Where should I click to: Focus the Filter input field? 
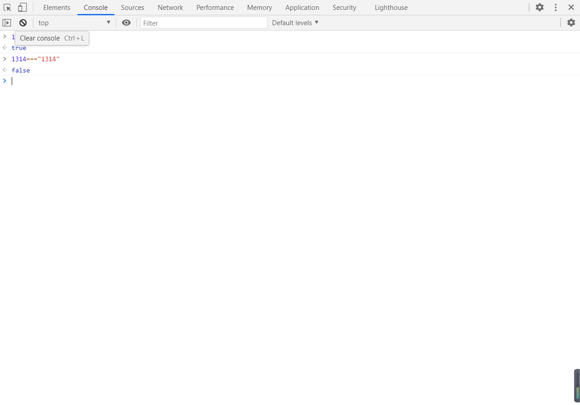(204, 23)
